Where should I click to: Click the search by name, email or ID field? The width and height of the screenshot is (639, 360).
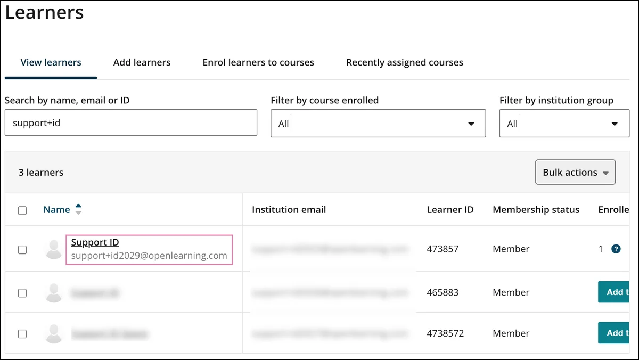[130, 122]
